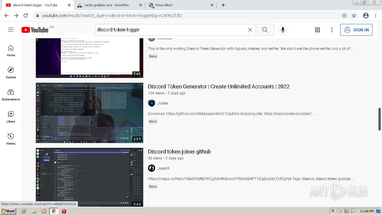The width and height of the screenshot is (382, 215).
Task: Click the description with the mega.nz link
Action: 251,179
